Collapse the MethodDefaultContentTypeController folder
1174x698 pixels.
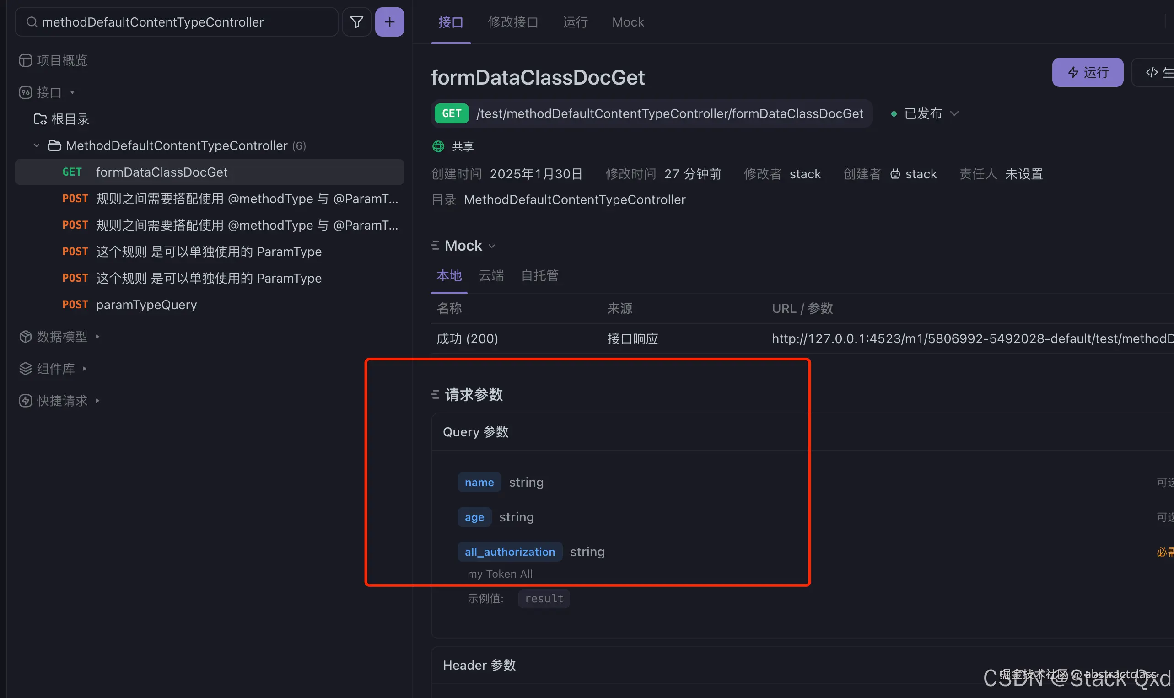pos(37,146)
